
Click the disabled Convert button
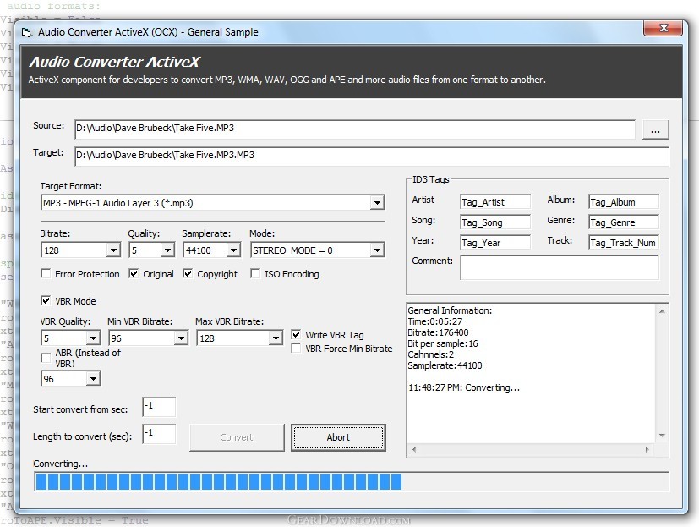[x=237, y=437]
